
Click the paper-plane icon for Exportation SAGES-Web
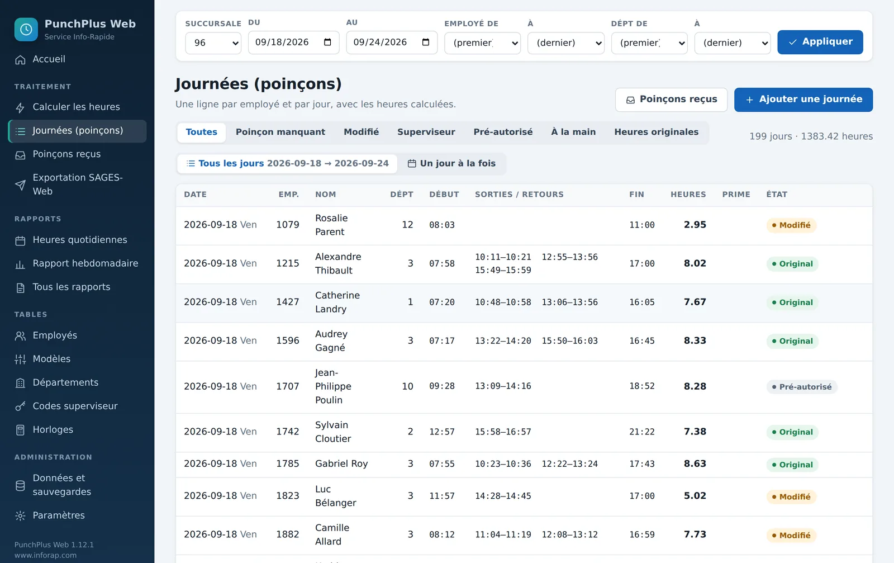coord(20,185)
